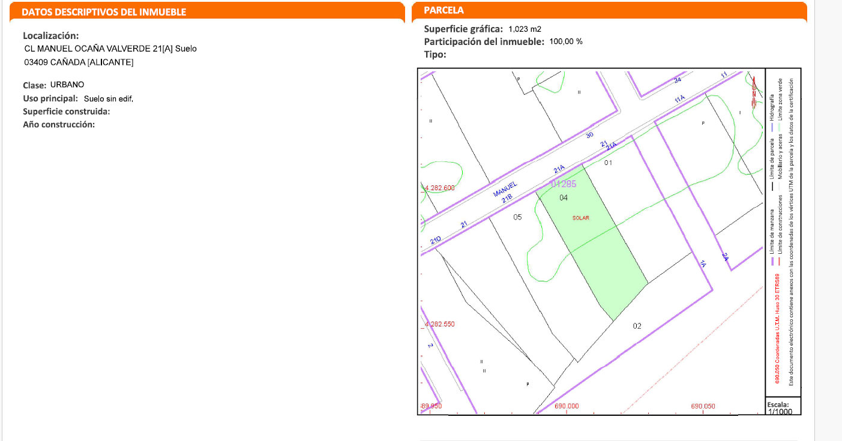
Task: Click the 4.282.600 coordinate label
Action: pyautogui.click(x=440, y=188)
